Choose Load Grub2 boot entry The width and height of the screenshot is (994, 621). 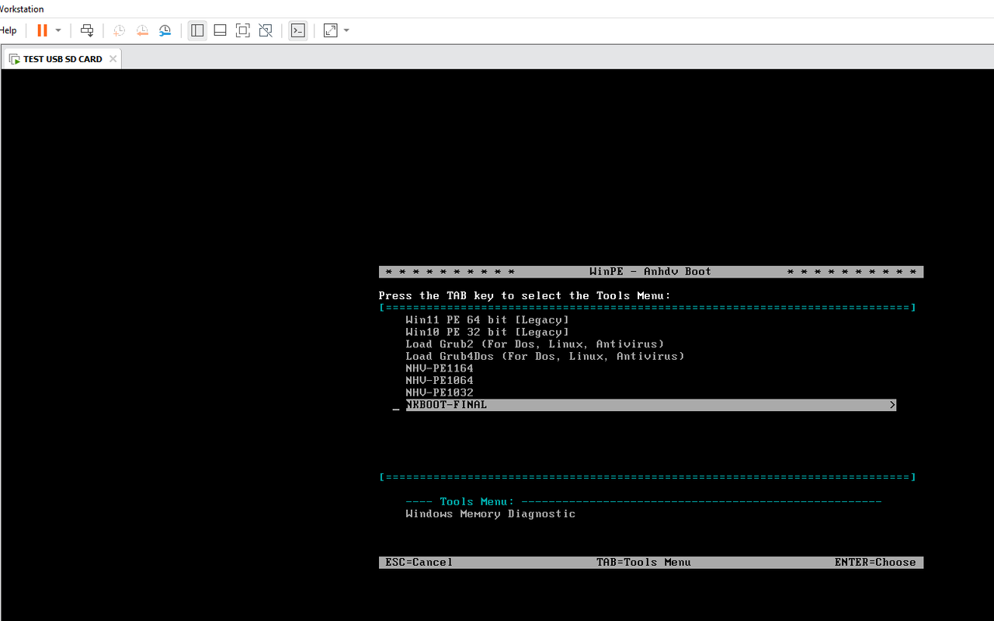click(534, 344)
